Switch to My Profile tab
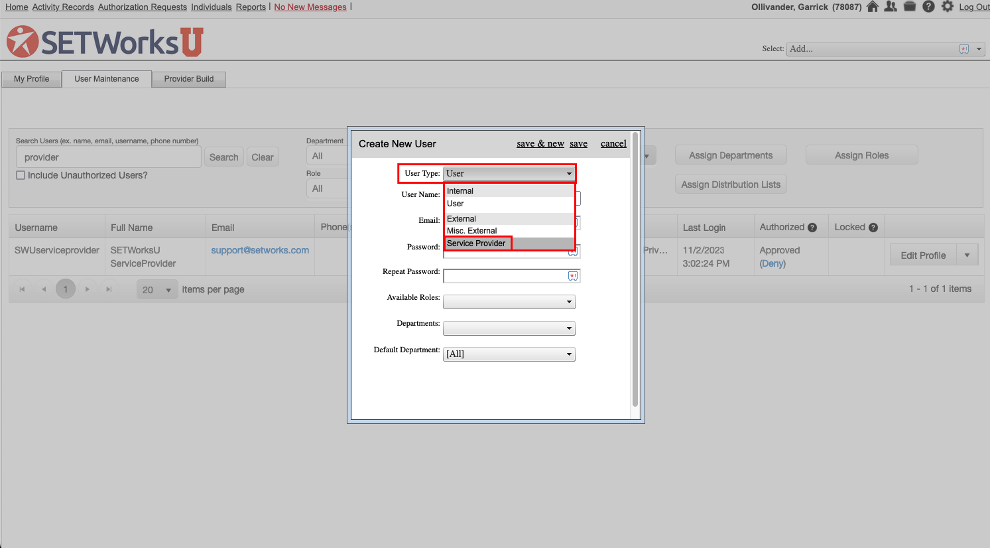The width and height of the screenshot is (990, 548). click(x=31, y=79)
